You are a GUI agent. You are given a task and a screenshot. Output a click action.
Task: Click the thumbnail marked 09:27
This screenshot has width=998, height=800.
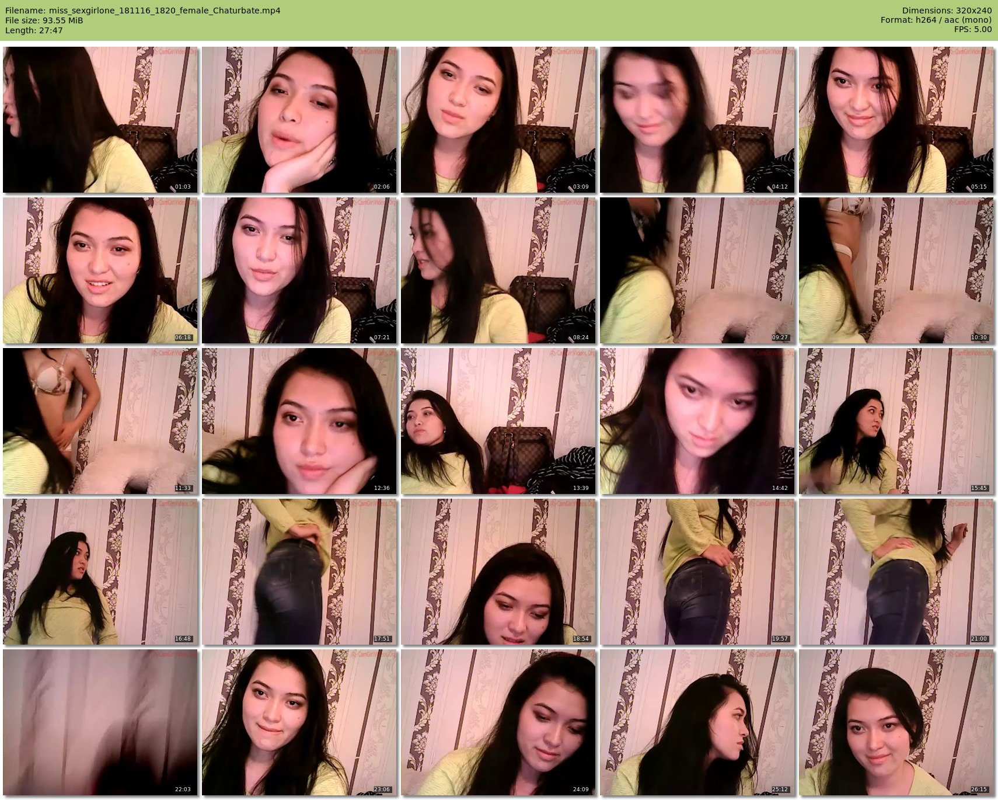coord(697,270)
